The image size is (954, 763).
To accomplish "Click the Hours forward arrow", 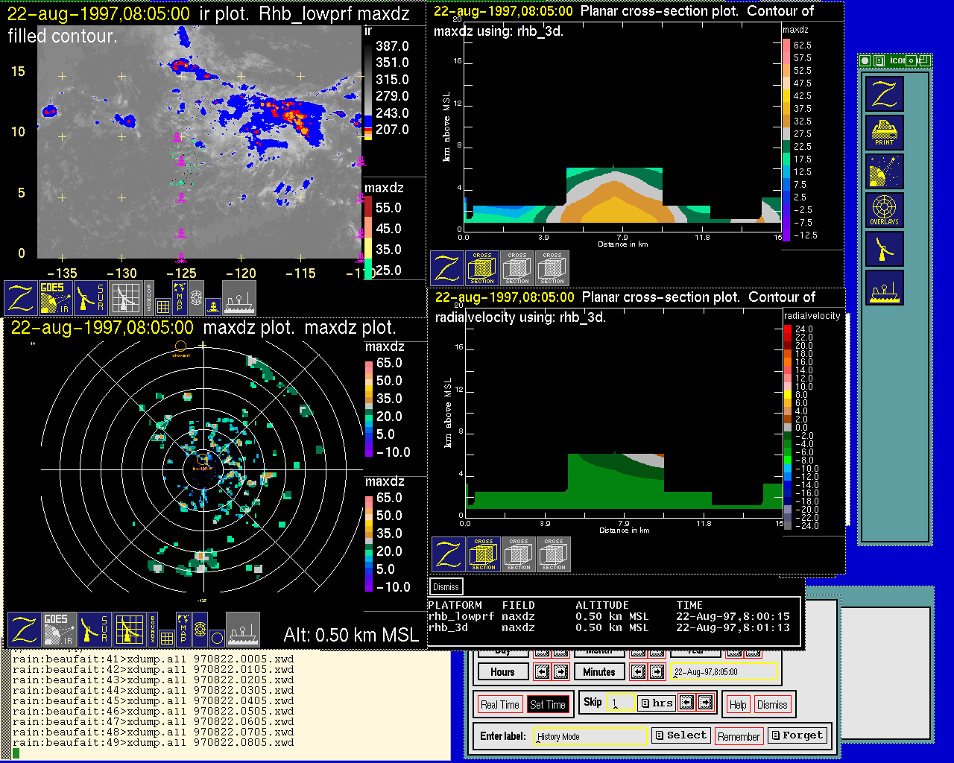I will tap(560, 672).
